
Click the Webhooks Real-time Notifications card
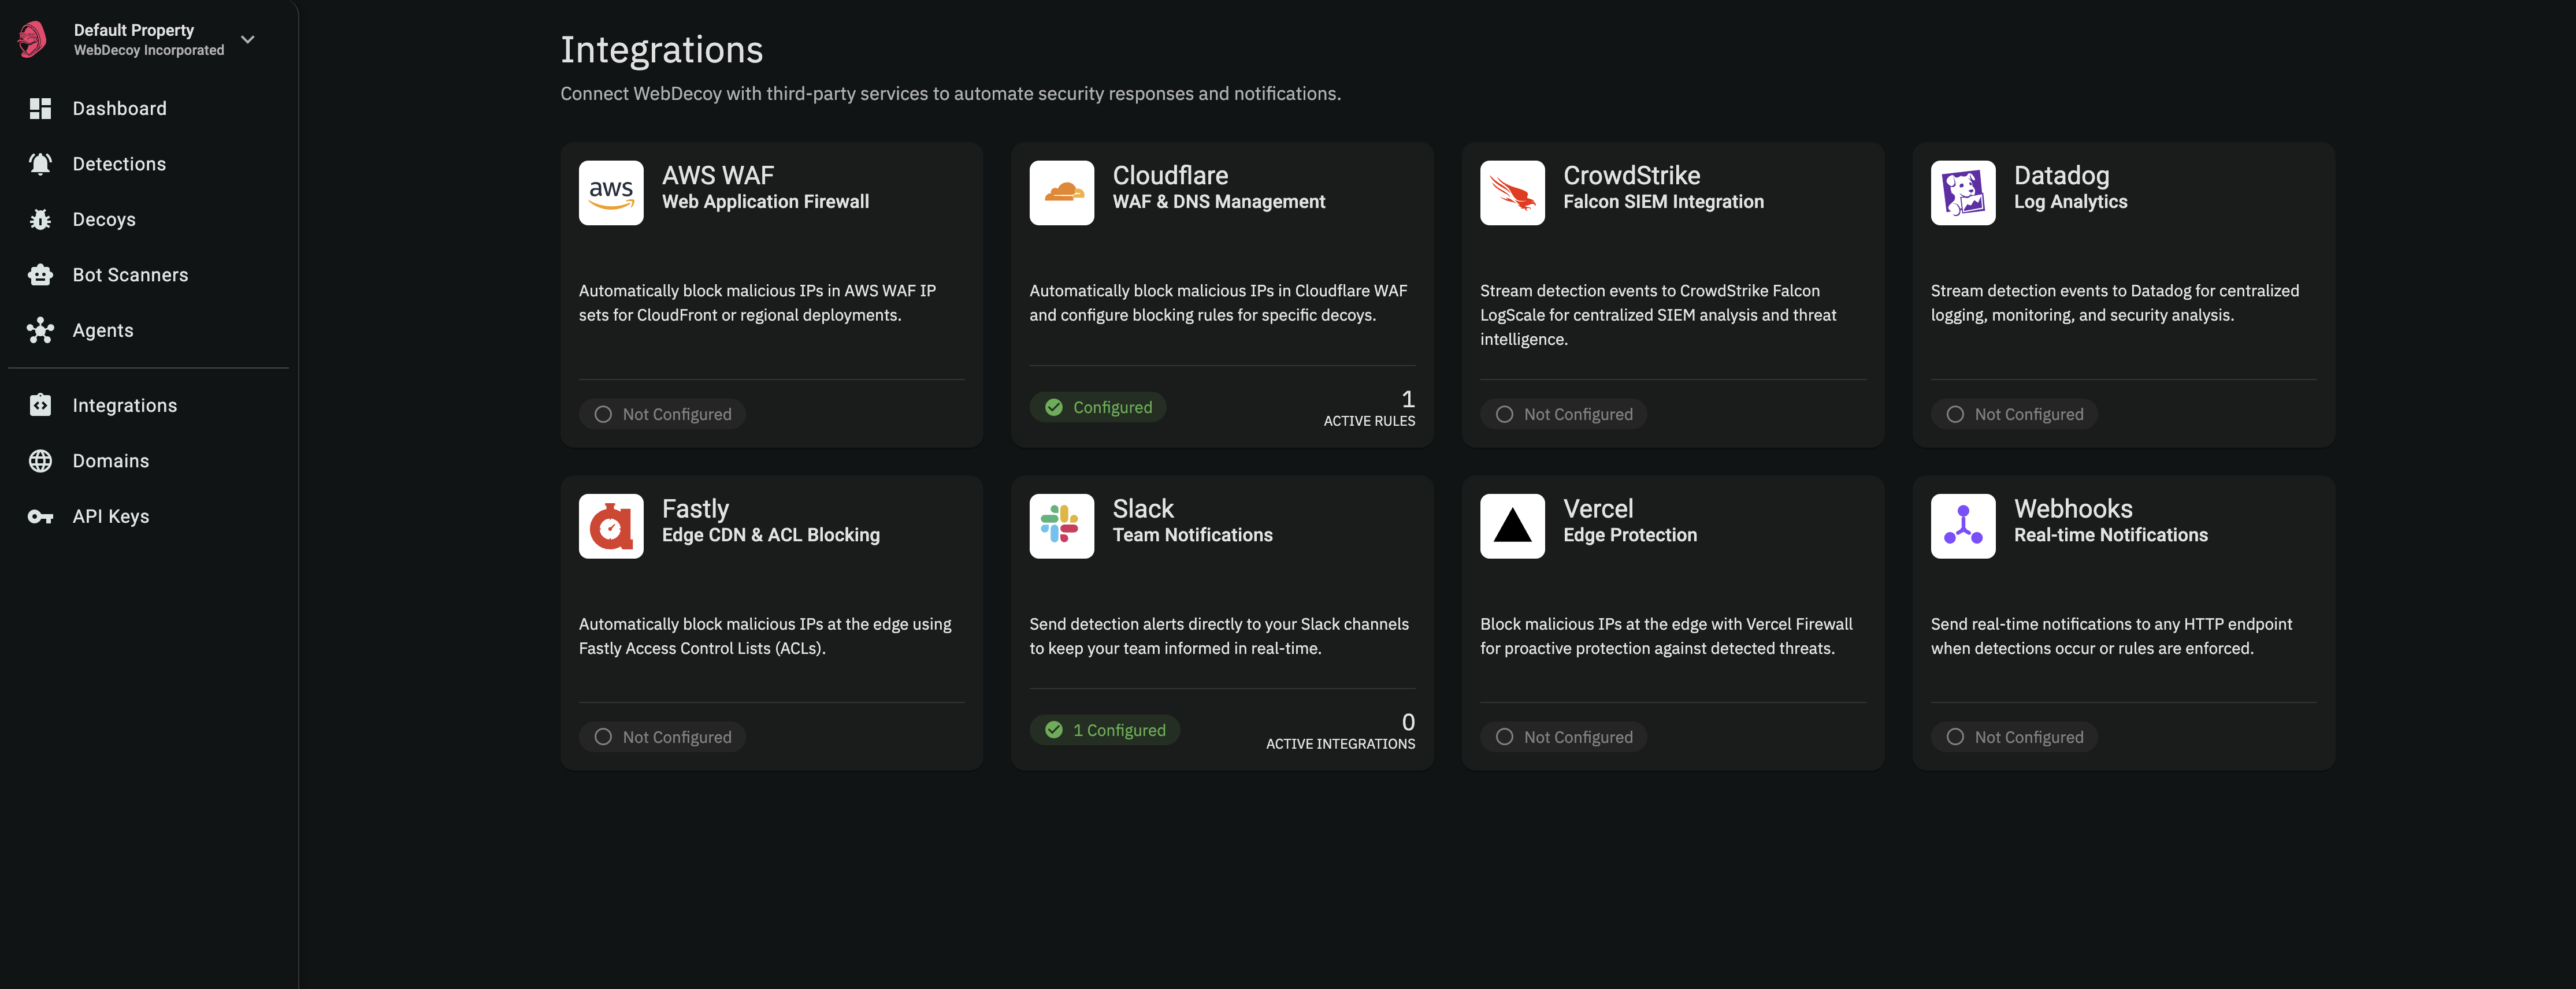tap(2122, 623)
